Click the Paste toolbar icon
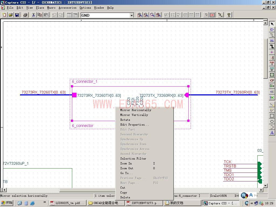Viewport: 276px width, 207px height. (46, 15)
